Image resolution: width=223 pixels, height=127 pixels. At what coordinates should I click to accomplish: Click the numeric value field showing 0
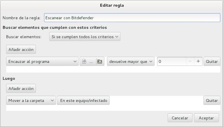coord(171,61)
